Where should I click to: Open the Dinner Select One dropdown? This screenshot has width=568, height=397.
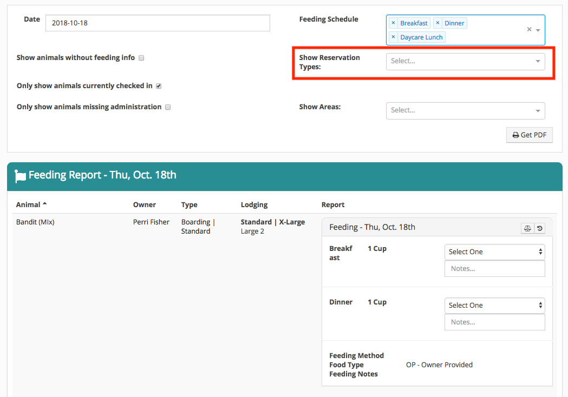tap(494, 305)
